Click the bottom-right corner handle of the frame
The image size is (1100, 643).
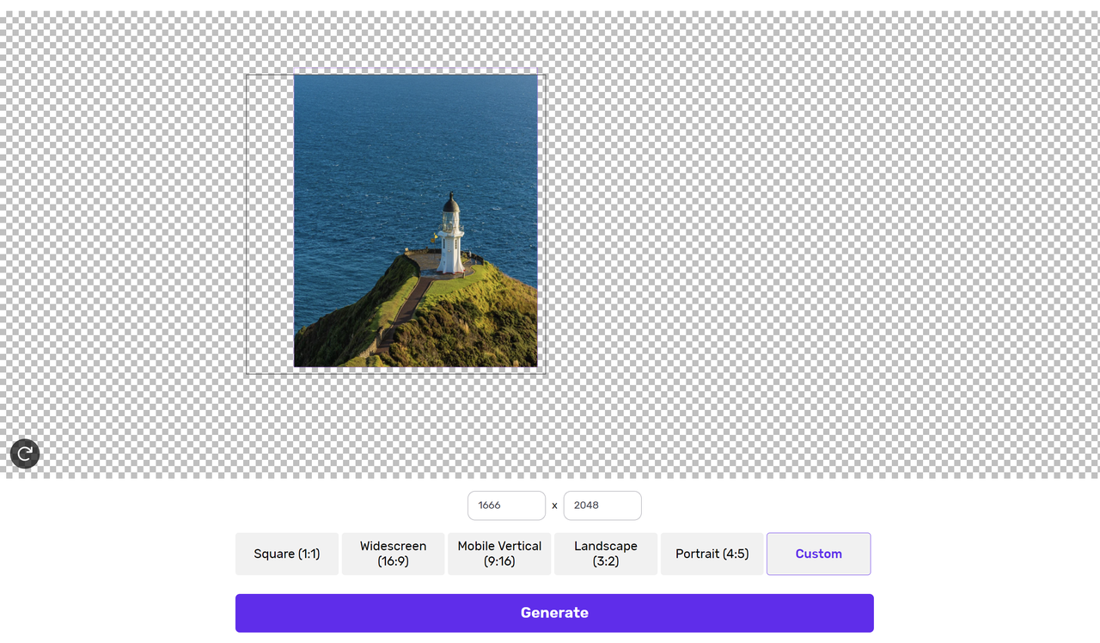pos(547,372)
